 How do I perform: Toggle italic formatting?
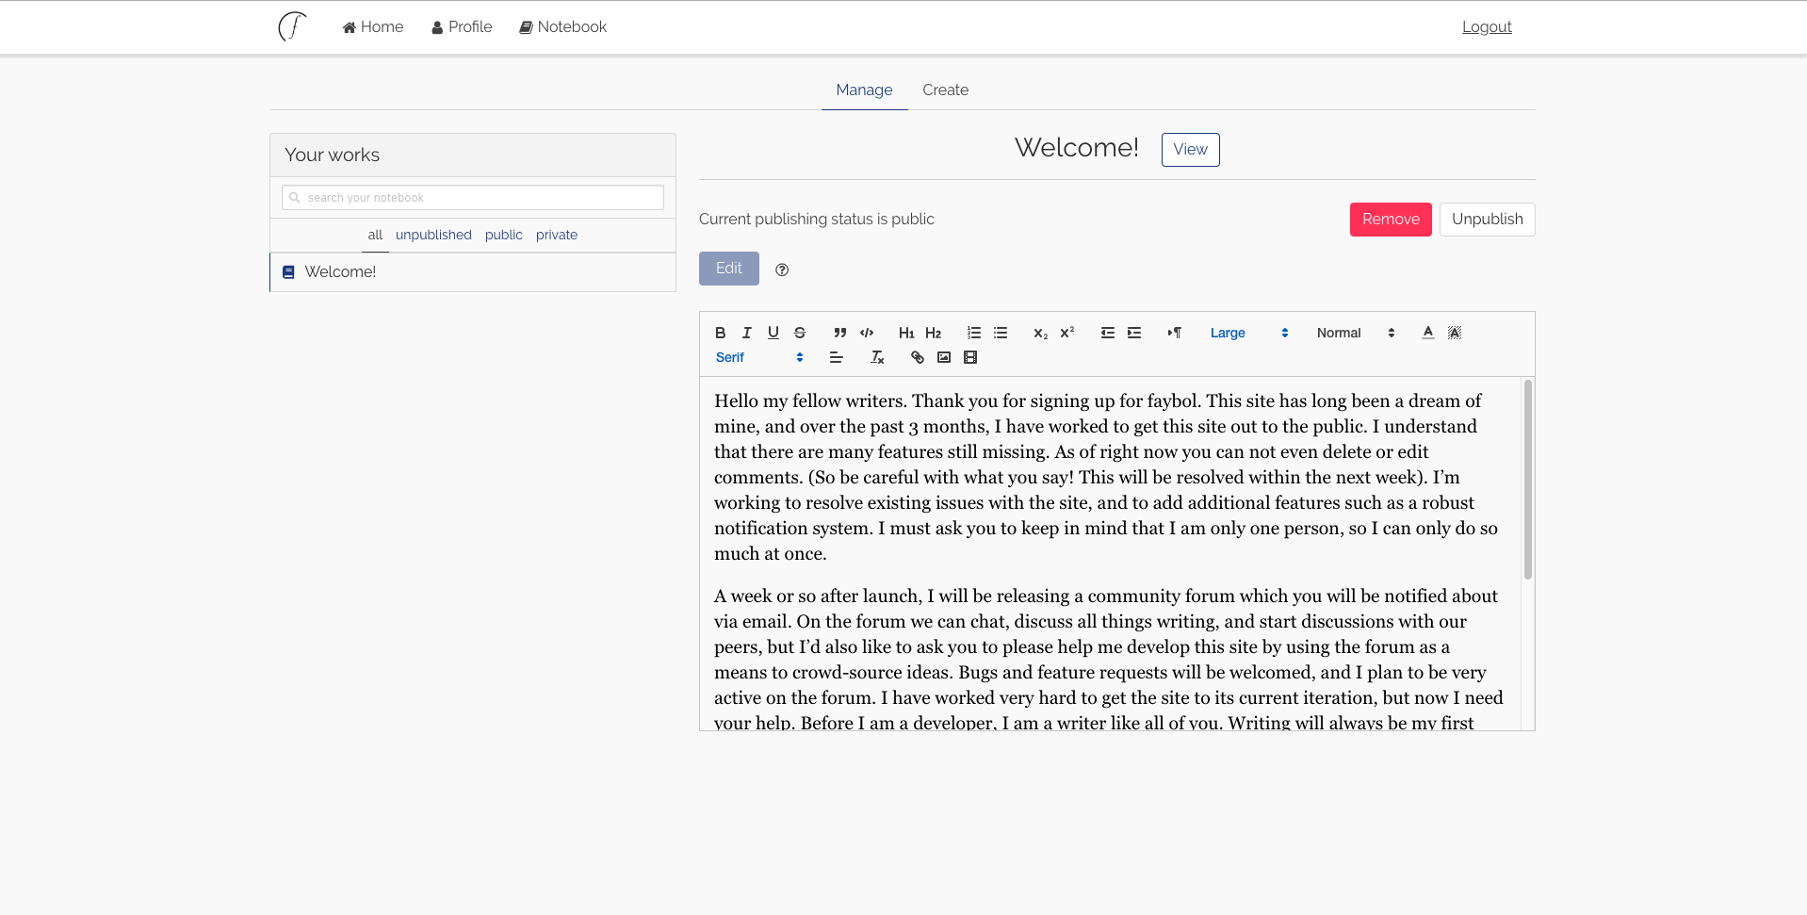(746, 333)
